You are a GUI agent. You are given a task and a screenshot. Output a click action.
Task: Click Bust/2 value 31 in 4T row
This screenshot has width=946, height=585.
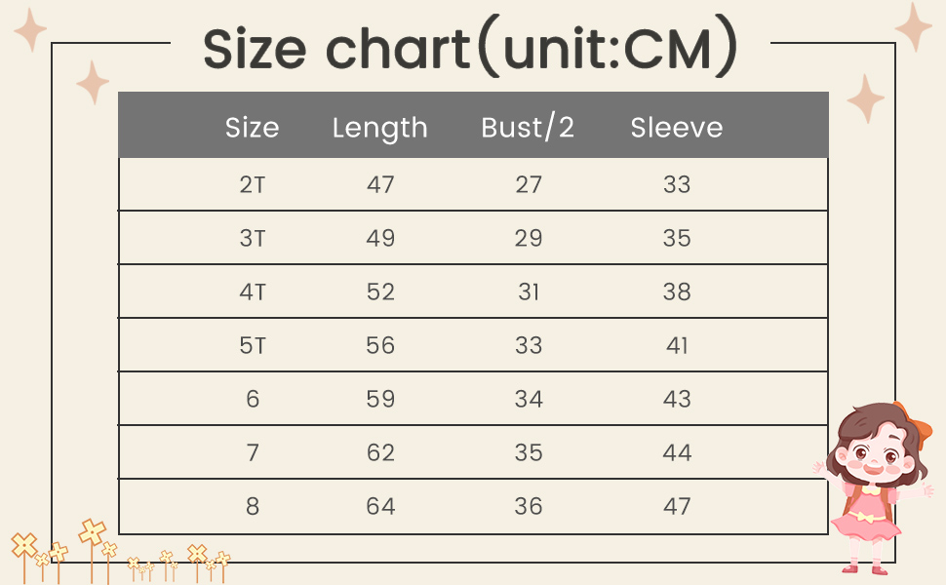[x=528, y=292]
